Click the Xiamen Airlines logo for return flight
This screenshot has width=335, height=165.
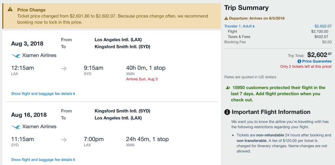pos(16,127)
